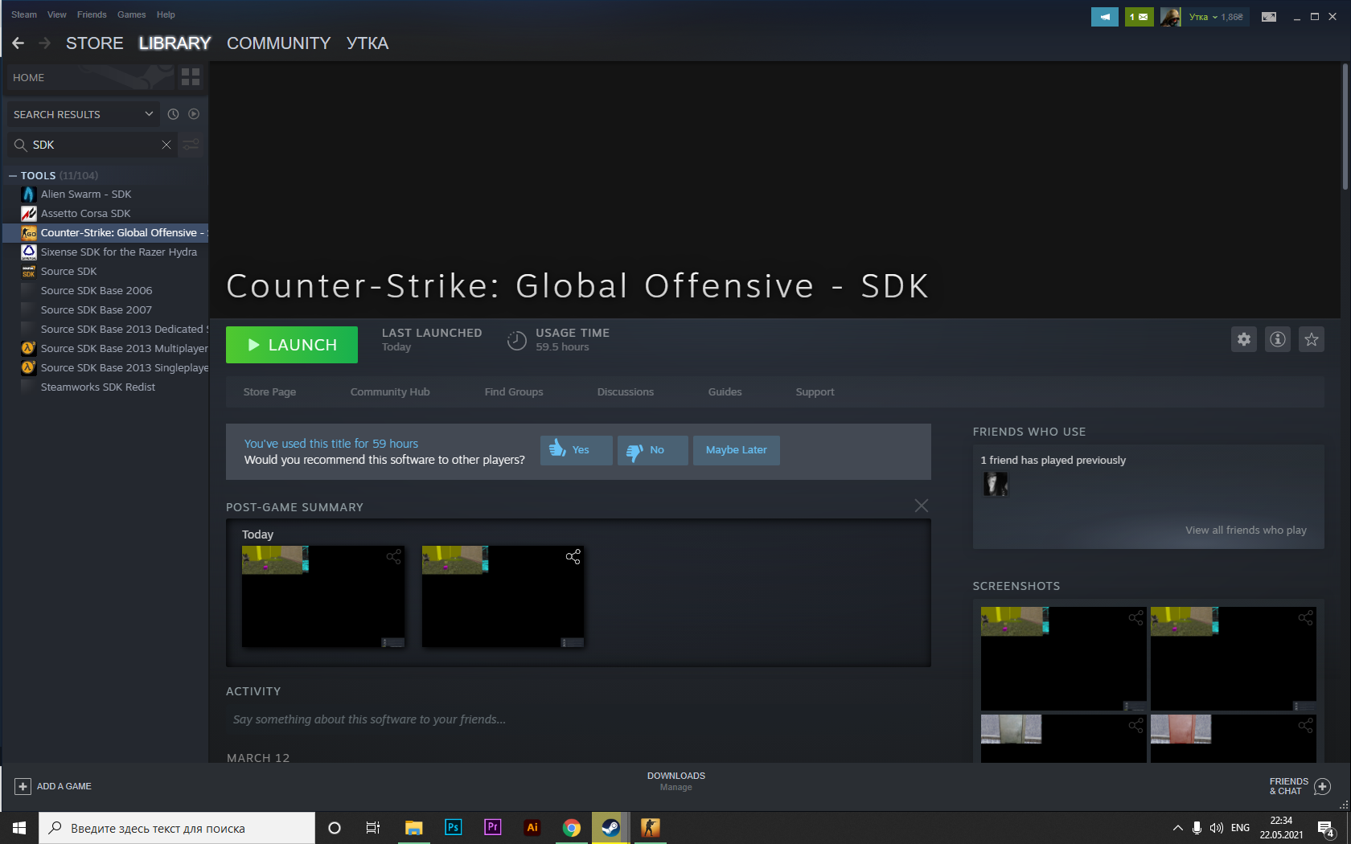The width and height of the screenshot is (1351, 844).
Task: Open the Community Hub tab
Action: (390, 392)
